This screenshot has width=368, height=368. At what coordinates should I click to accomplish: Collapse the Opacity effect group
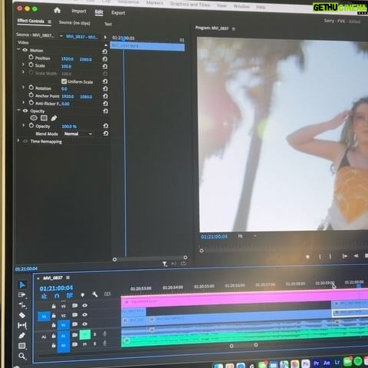tap(18, 110)
